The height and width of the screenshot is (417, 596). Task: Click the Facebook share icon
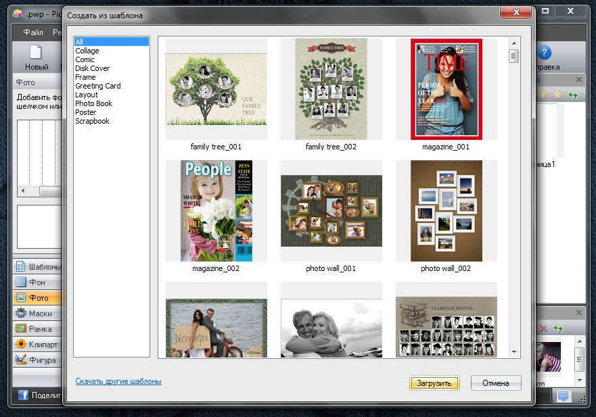tap(23, 395)
